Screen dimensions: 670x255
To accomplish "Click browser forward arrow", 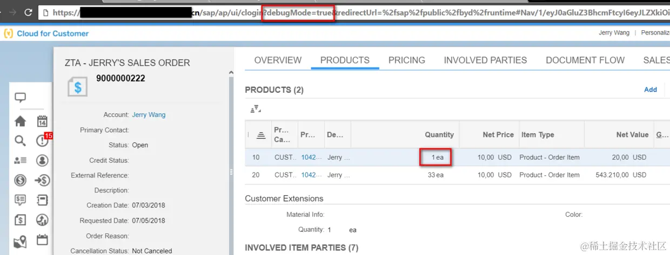I will [12, 12].
